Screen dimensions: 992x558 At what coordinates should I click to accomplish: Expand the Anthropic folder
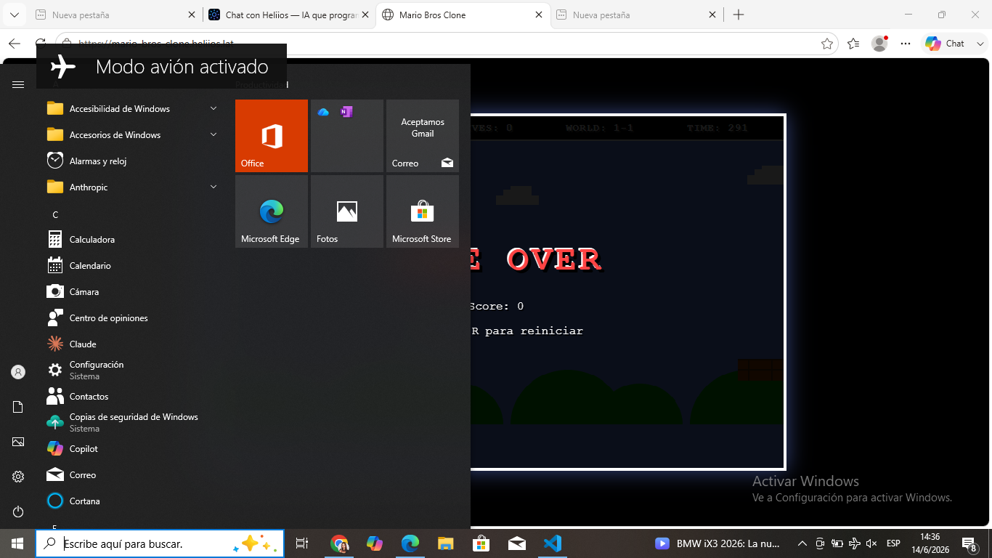click(132, 187)
